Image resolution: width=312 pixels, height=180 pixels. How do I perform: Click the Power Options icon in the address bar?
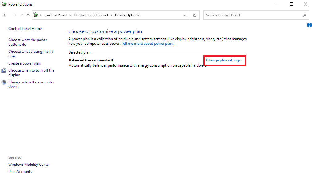point(35,15)
